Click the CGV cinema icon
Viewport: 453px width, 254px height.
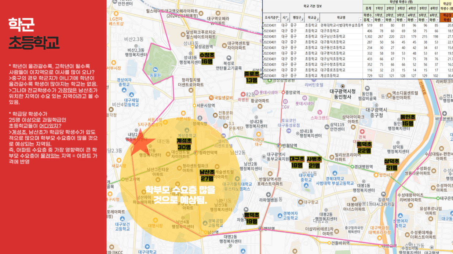pyautogui.click(x=285, y=102)
